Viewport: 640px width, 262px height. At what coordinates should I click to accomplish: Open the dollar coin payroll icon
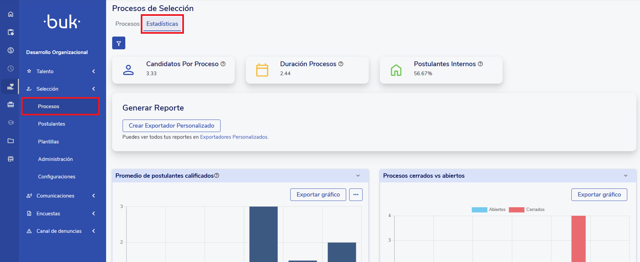tap(11, 50)
